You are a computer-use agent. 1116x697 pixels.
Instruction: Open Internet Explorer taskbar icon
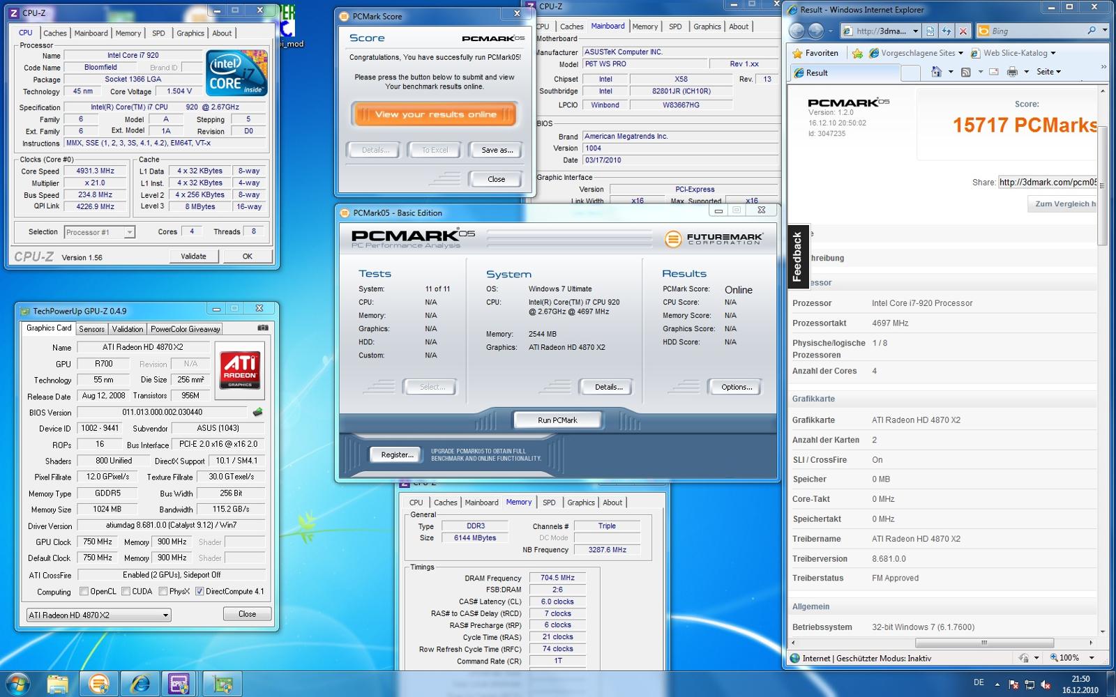point(139,684)
